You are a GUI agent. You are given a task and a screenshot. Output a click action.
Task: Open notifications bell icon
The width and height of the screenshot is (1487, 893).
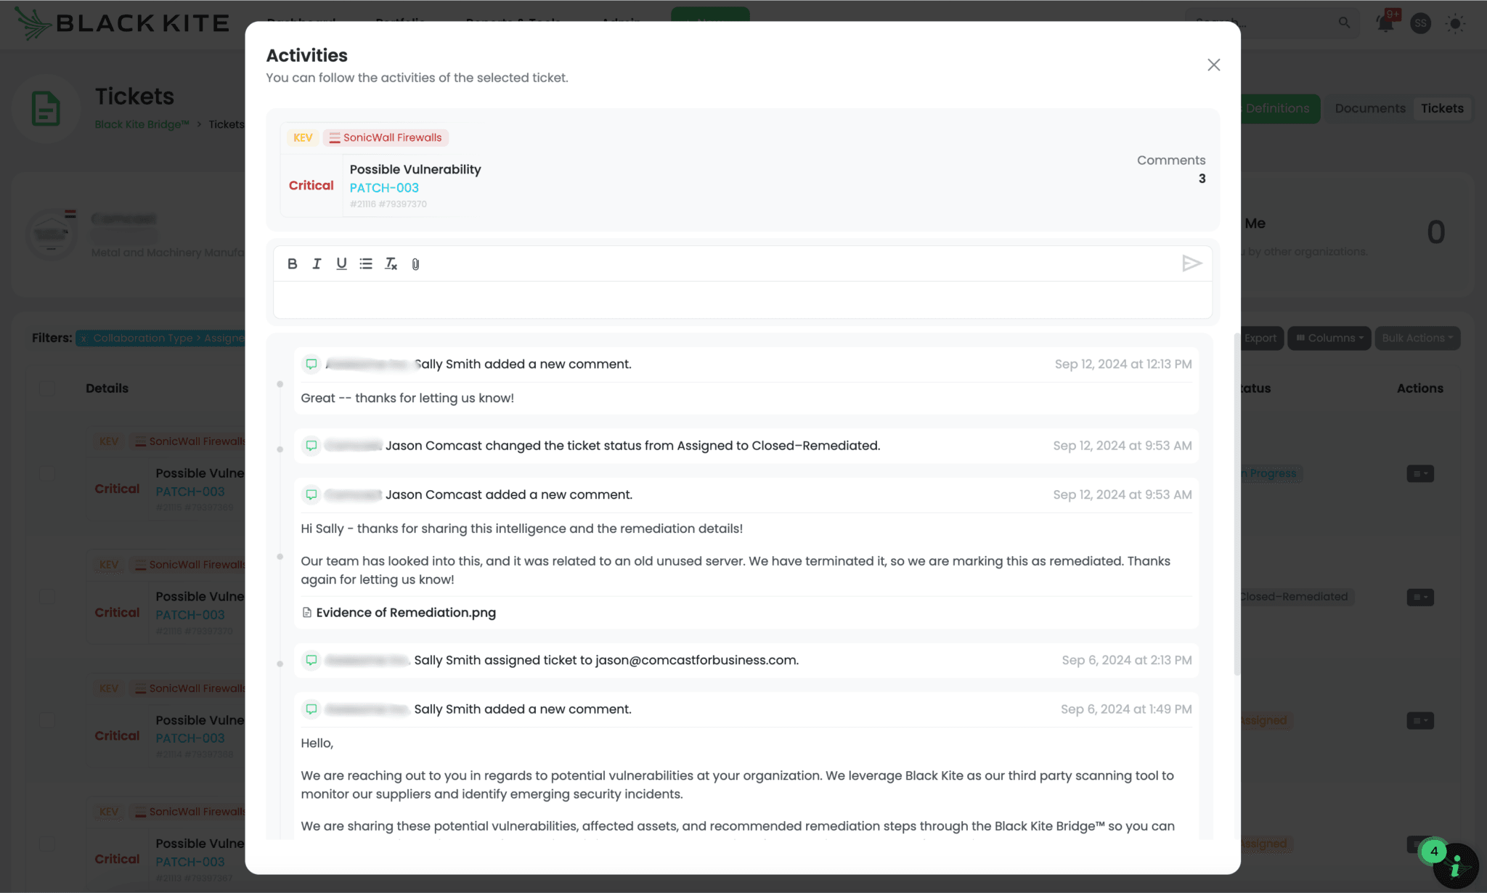1385,23
